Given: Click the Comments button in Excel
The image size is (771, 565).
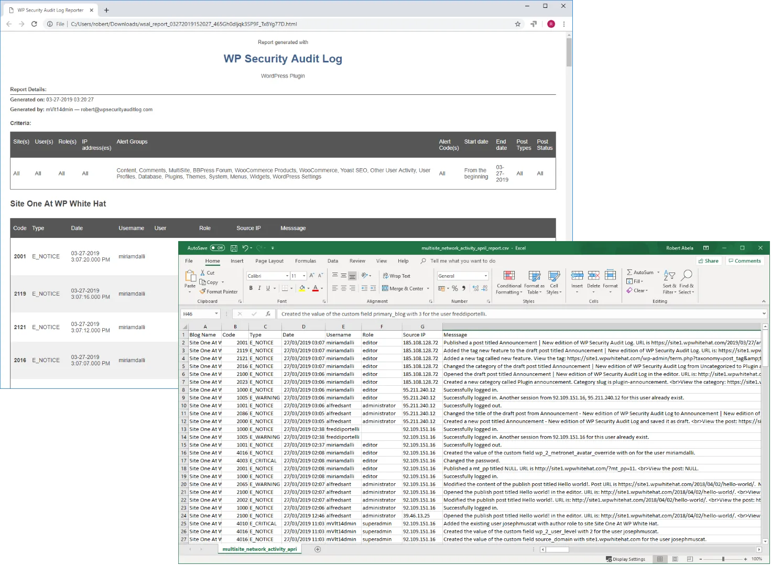Looking at the screenshot, I should [x=744, y=261].
